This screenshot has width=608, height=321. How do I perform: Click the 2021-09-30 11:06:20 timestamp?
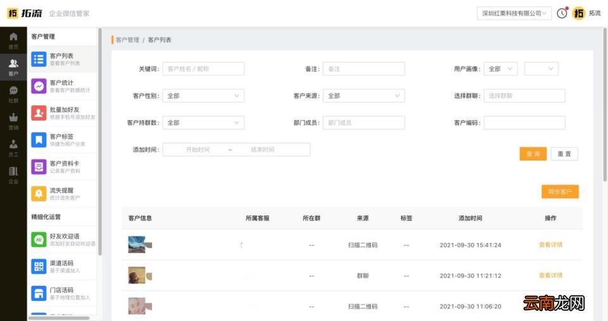pyautogui.click(x=471, y=306)
